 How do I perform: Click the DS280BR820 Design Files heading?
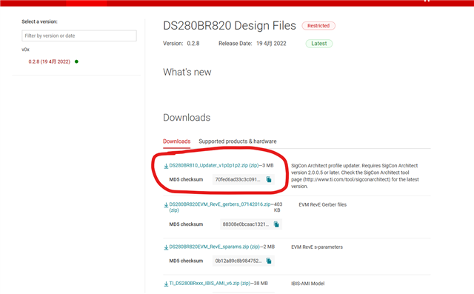click(230, 26)
